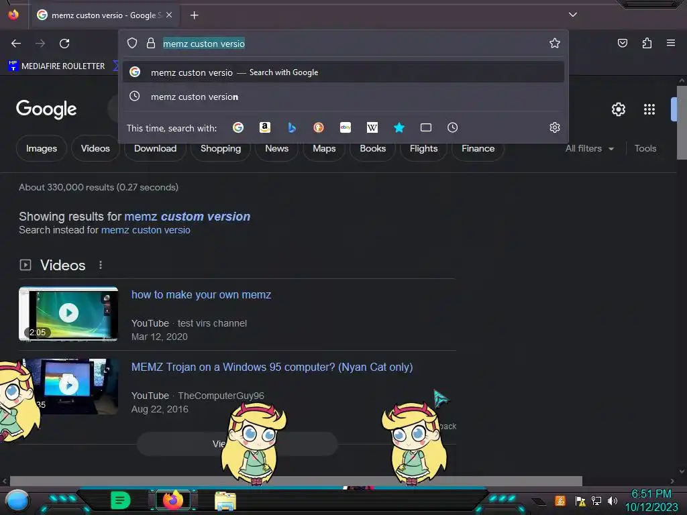Search this time with Google

tap(238, 127)
